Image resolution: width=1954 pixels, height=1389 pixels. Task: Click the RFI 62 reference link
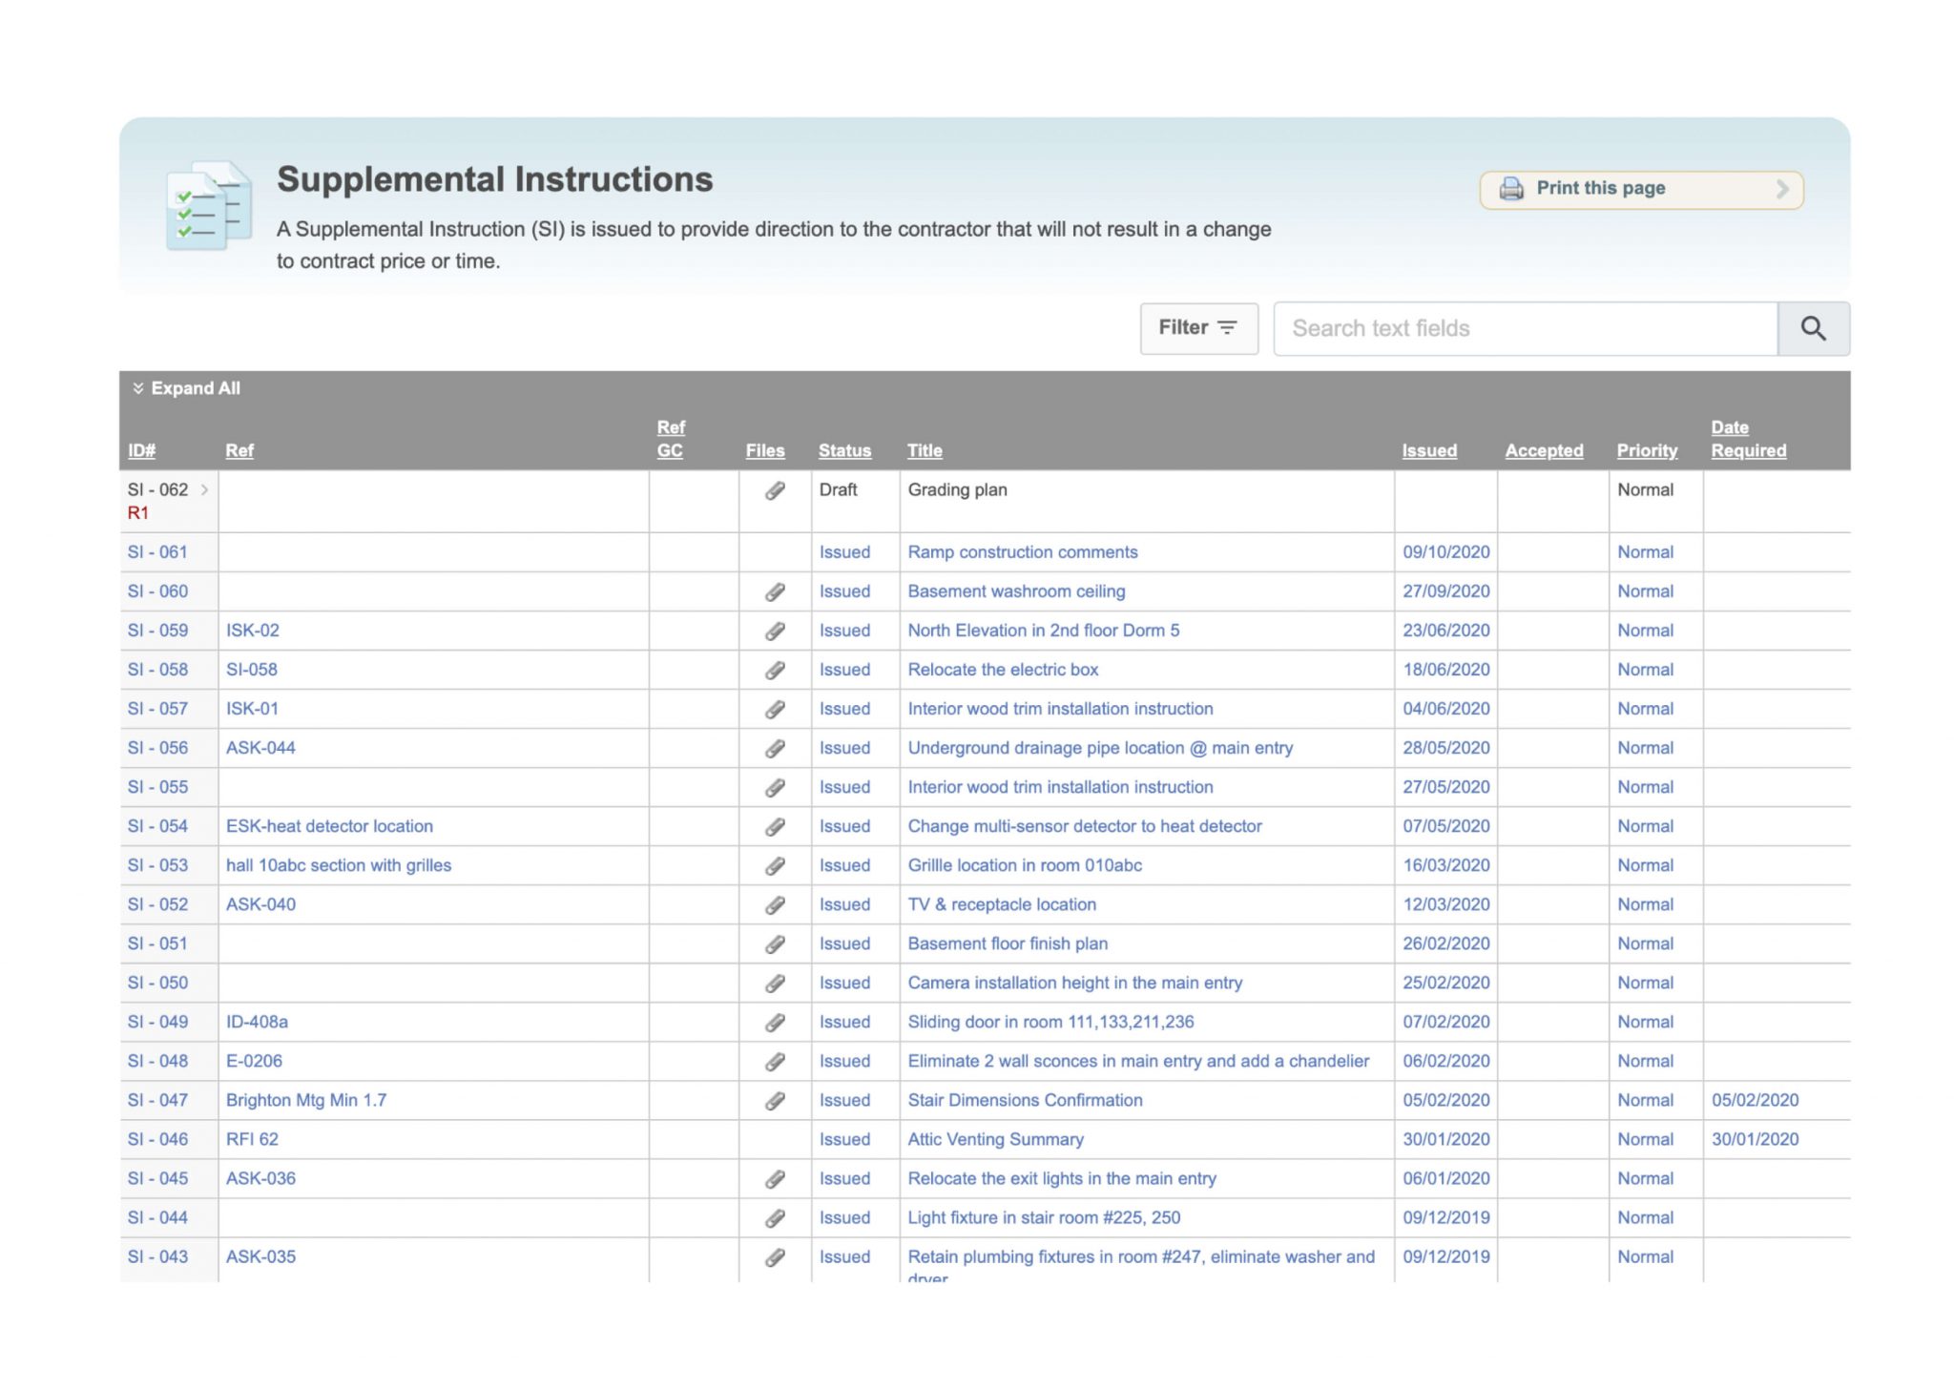tap(254, 1138)
